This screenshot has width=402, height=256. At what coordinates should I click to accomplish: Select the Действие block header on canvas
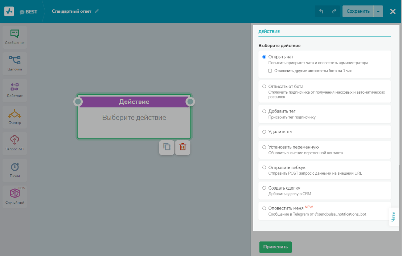pos(134,102)
